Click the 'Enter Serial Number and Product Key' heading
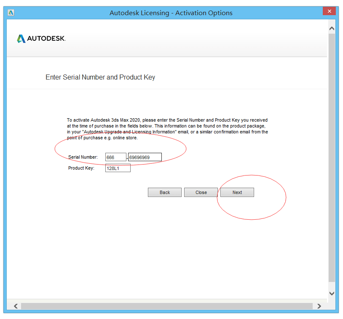 coord(100,77)
